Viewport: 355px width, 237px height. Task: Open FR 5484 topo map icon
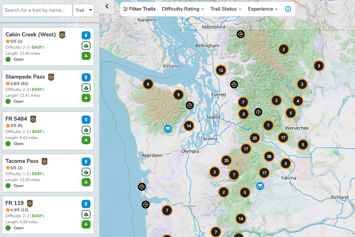86,130
